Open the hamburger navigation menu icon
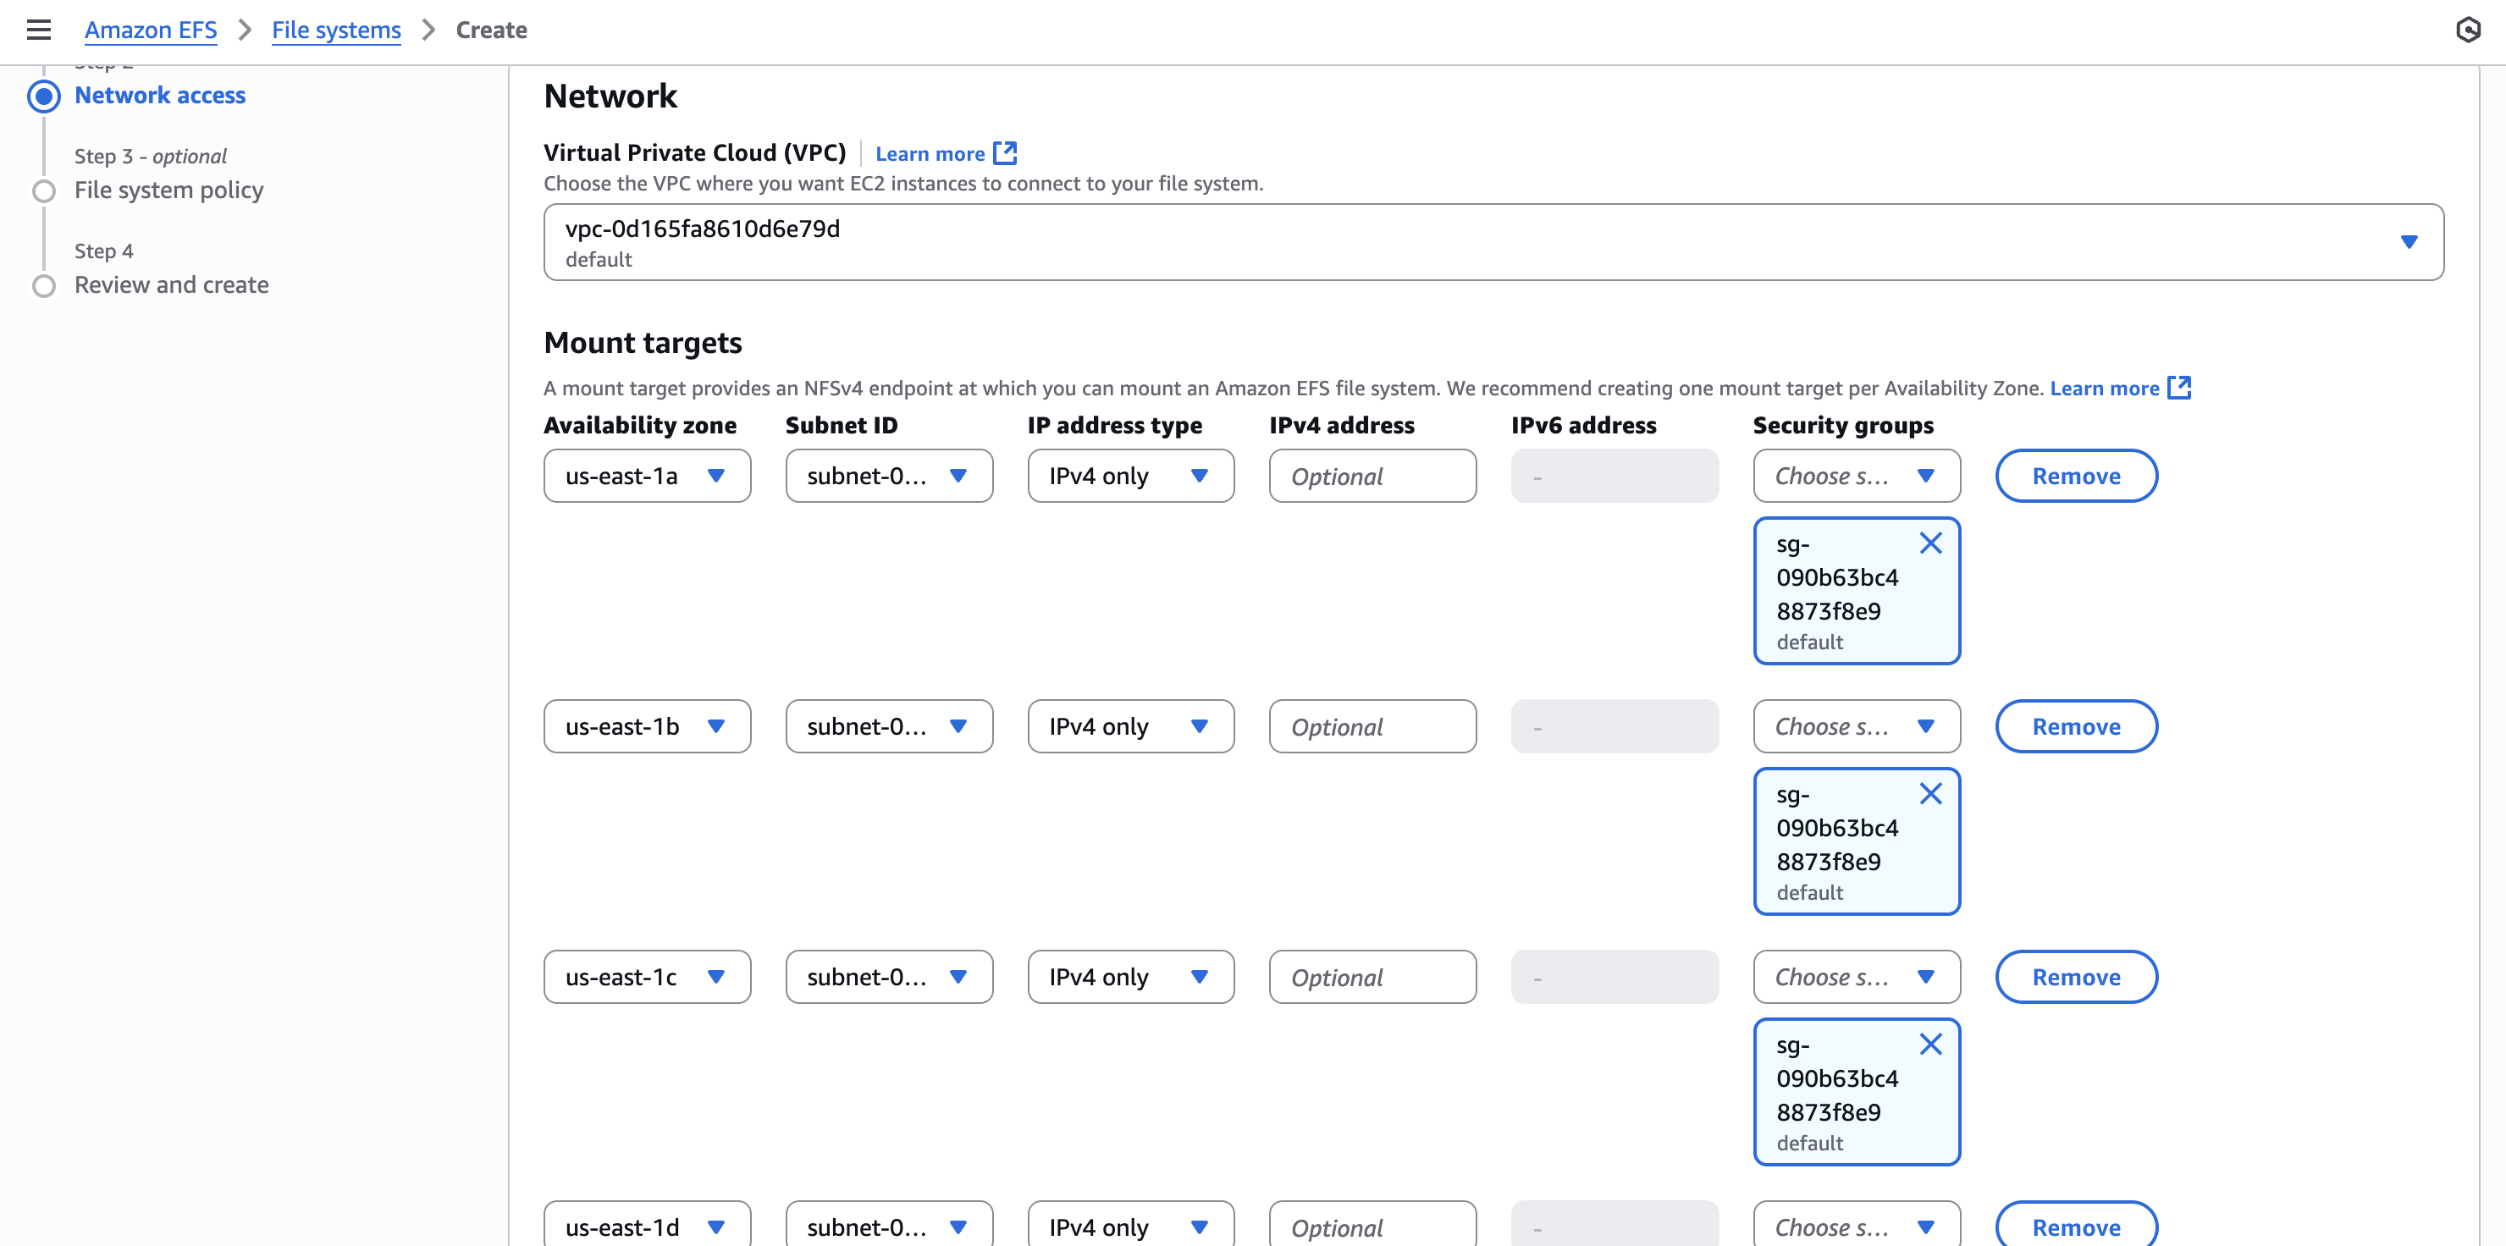Image resolution: width=2506 pixels, height=1246 pixels. point(38,30)
